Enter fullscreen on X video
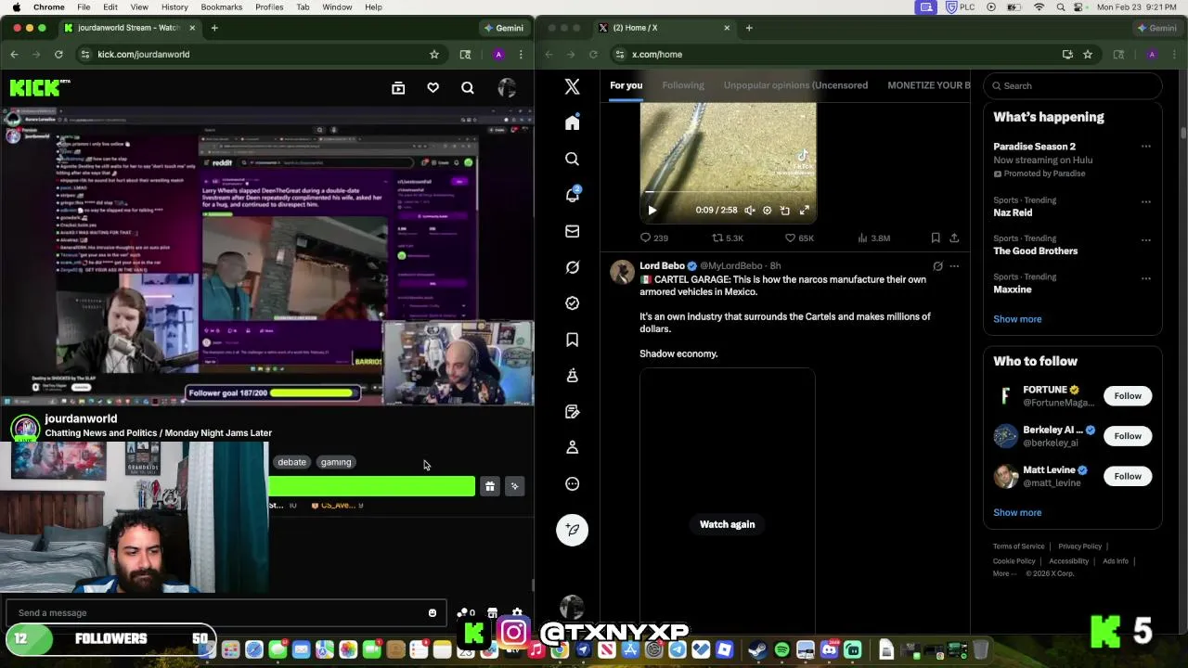1188x668 pixels. [x=805, y=211]
